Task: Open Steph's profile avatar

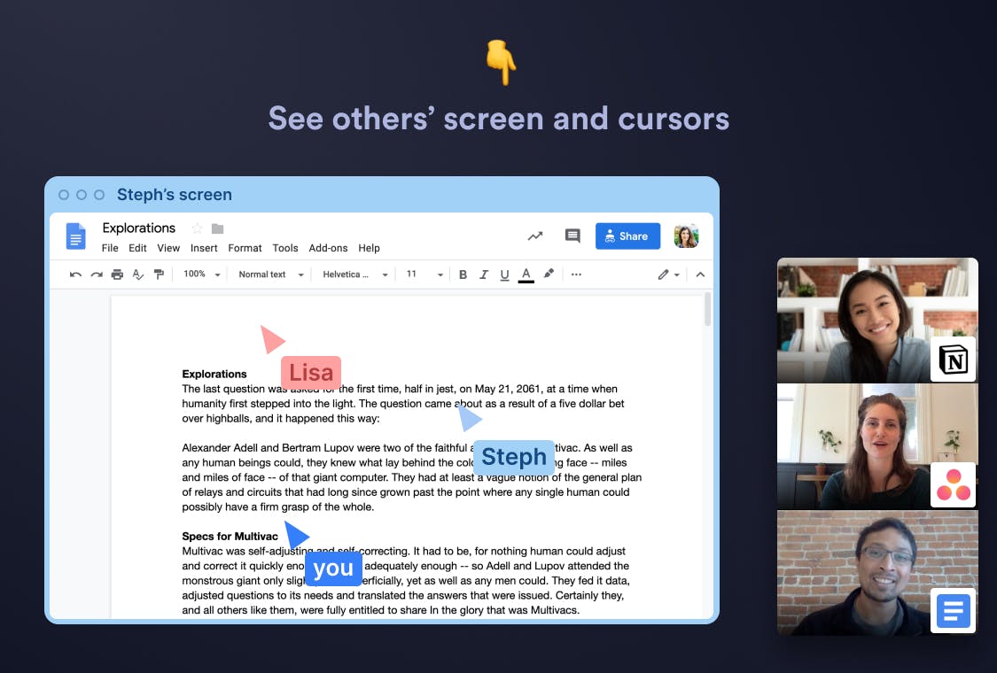Action: [686, 236]
